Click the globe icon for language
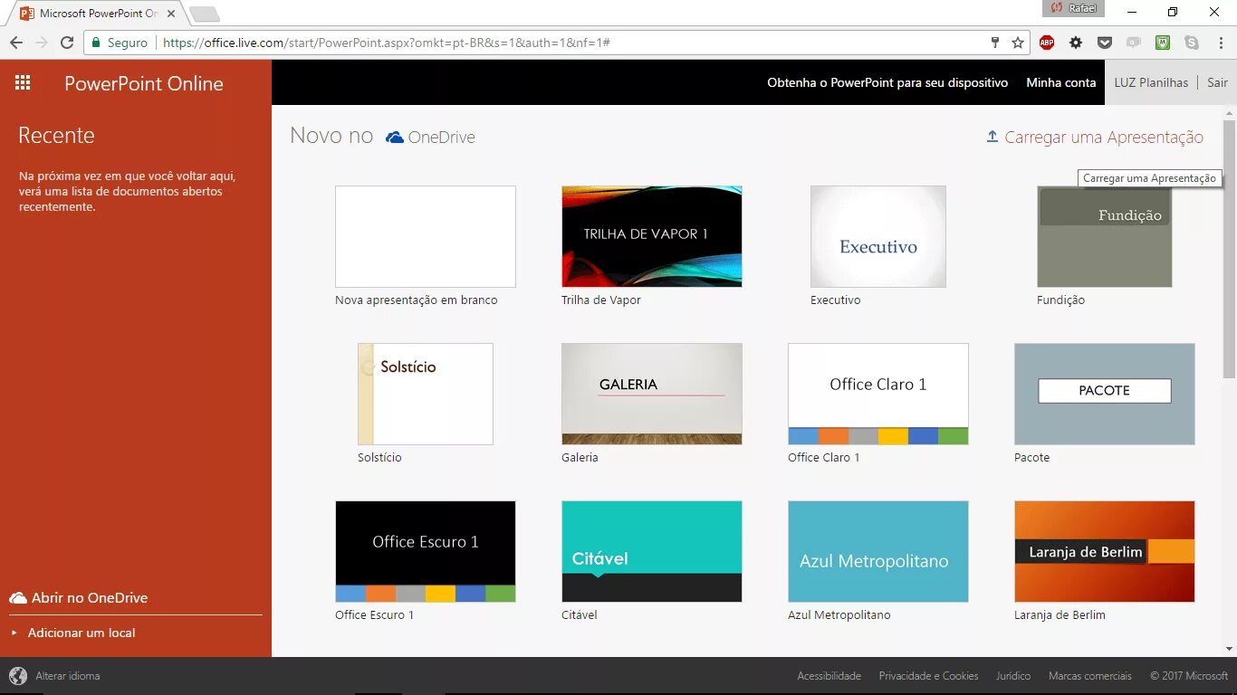The width and height of the screenshot is (1237, 695). coord(18,676)
